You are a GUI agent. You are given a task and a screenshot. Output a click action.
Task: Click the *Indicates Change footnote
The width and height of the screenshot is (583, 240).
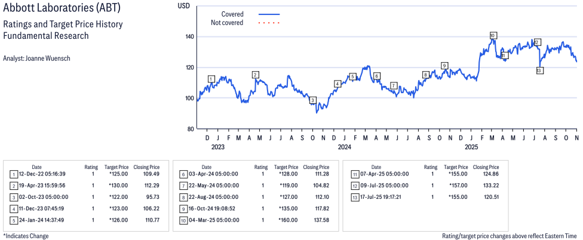coord(26,236)
